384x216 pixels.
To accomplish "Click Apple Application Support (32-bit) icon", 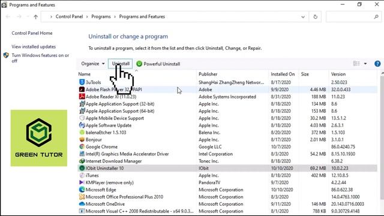I will pyautogui.click(x=82, y=104).
